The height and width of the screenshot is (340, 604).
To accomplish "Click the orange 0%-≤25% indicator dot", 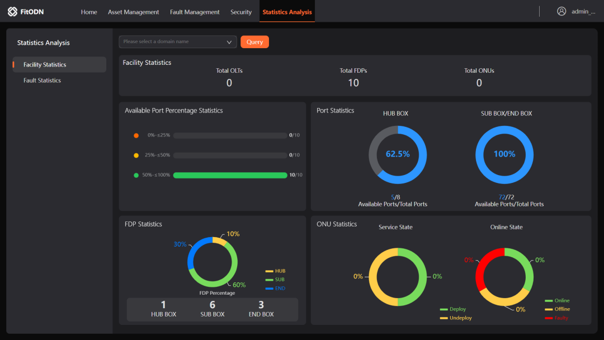I will pyautogui.click(x=136, y=135).
